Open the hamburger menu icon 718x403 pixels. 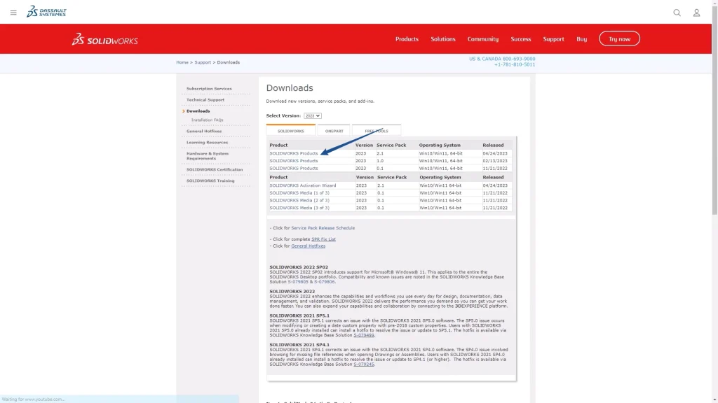13,13
